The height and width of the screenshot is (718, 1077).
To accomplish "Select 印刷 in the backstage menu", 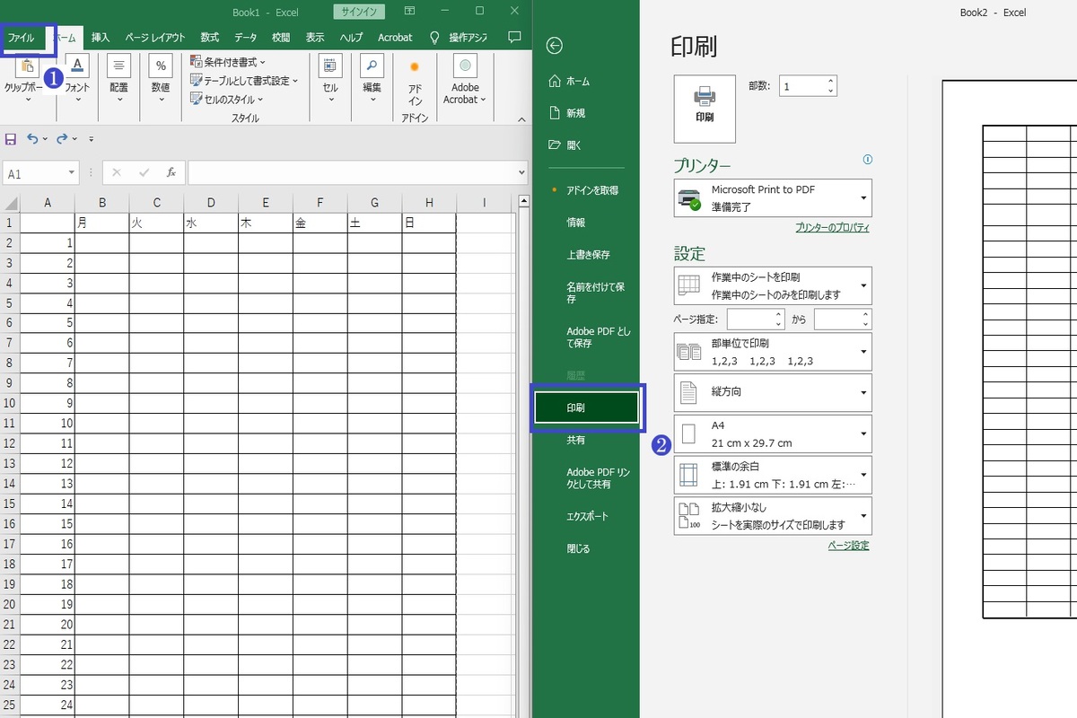I will point(585,408).
